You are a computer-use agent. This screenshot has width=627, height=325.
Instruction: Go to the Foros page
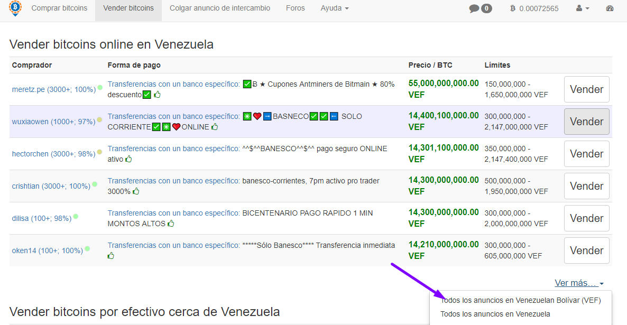(295, 8)
